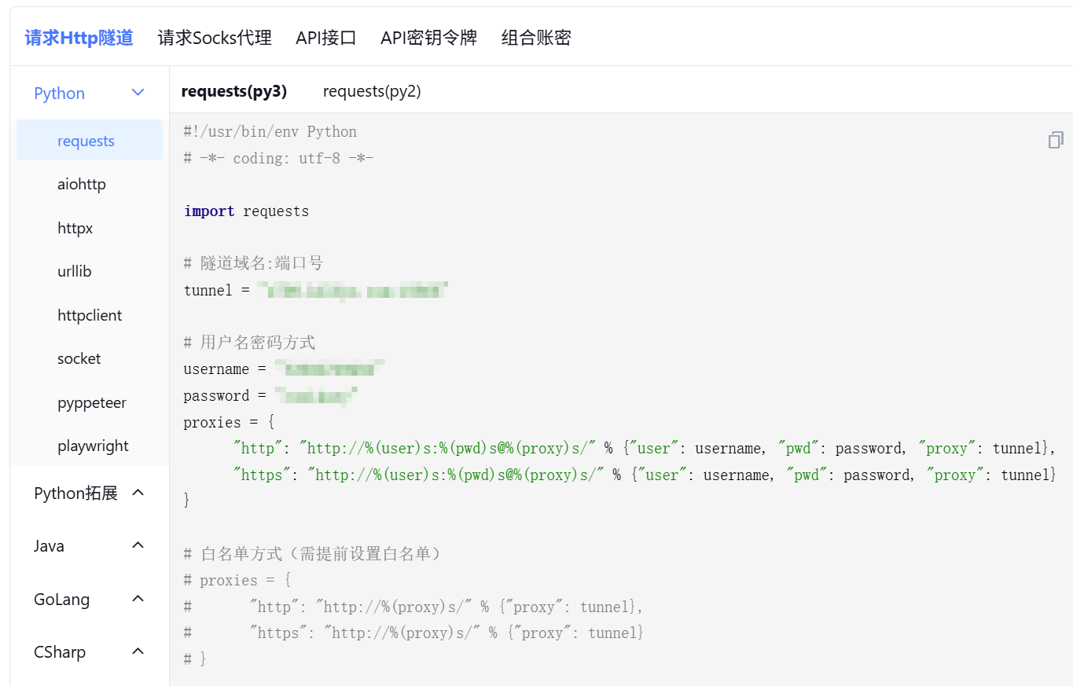Expand the GoLang section
1073x686 pixels.
[x=138, y=599]
